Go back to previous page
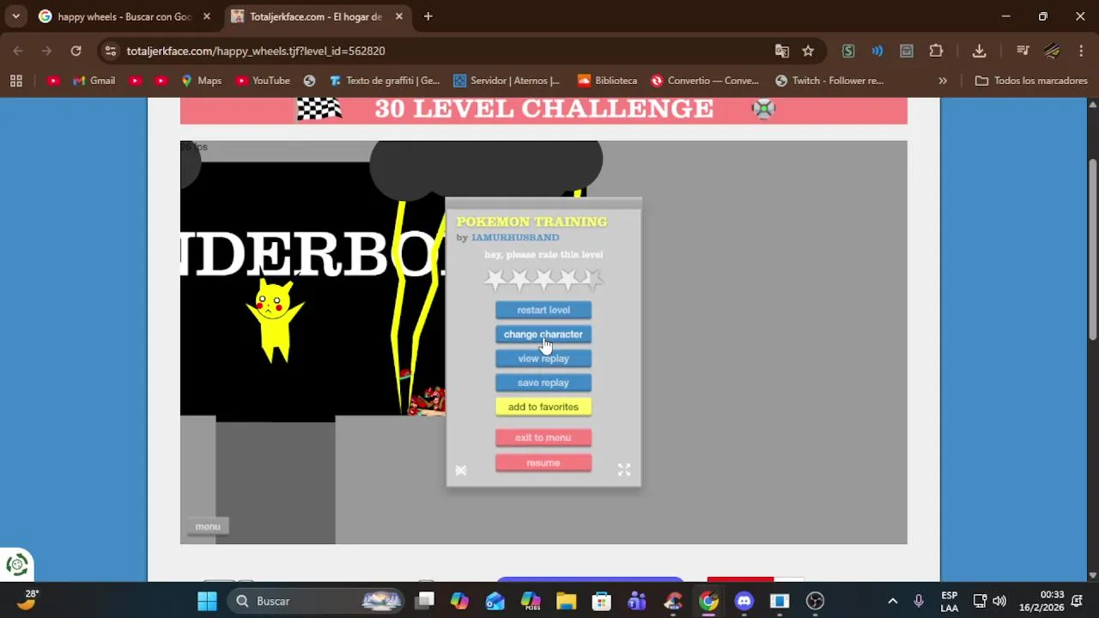Screen dimensions: 1099x618 [18, 51]
